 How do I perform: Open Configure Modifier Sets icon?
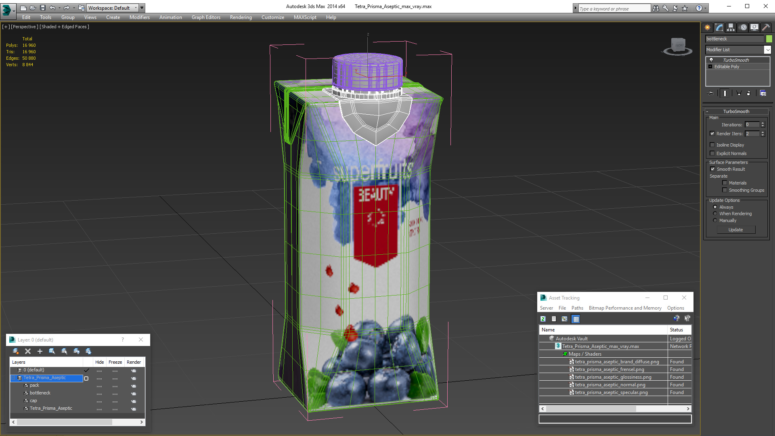763,93
